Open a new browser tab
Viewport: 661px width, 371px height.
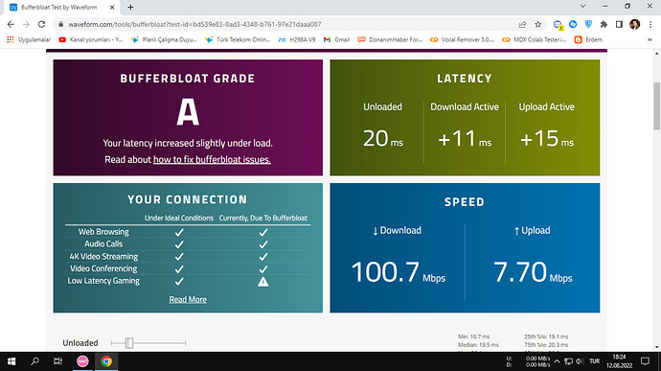coord(130,7)
